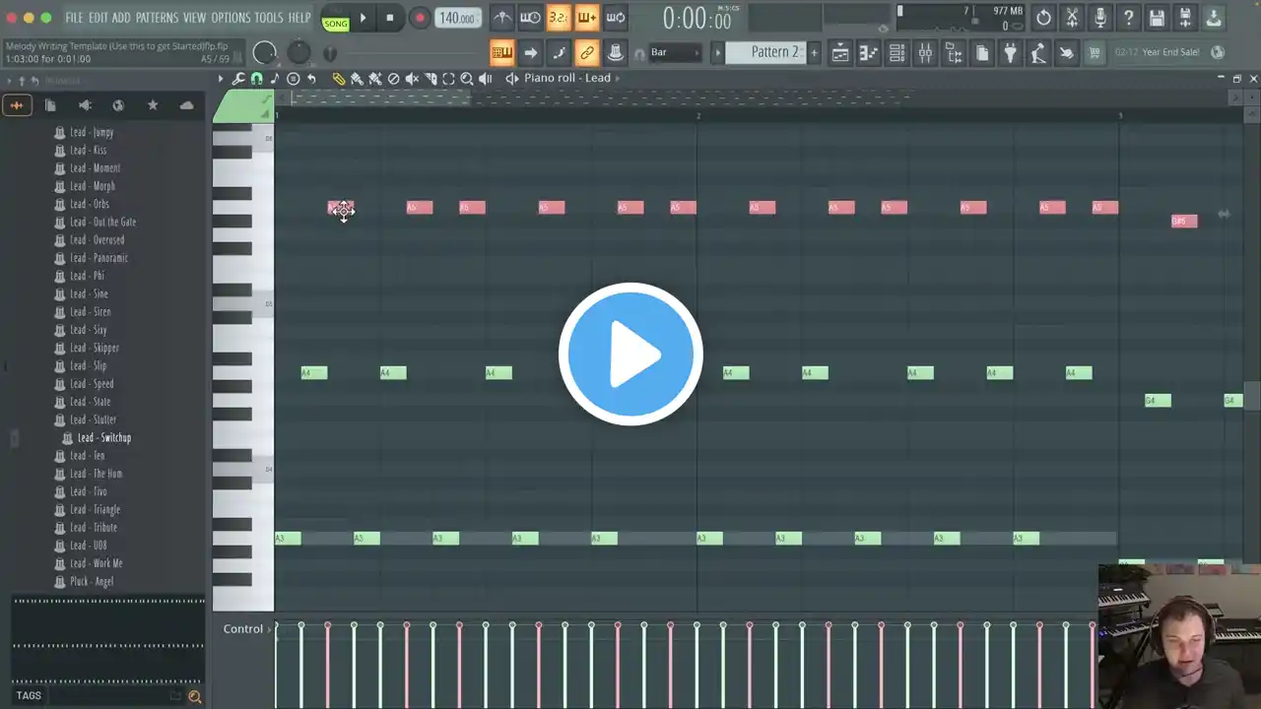Toggle the 3.2.1 countdown before recording
The image size is (1261, 709).
pyautogui.click(x=559, y=18)
